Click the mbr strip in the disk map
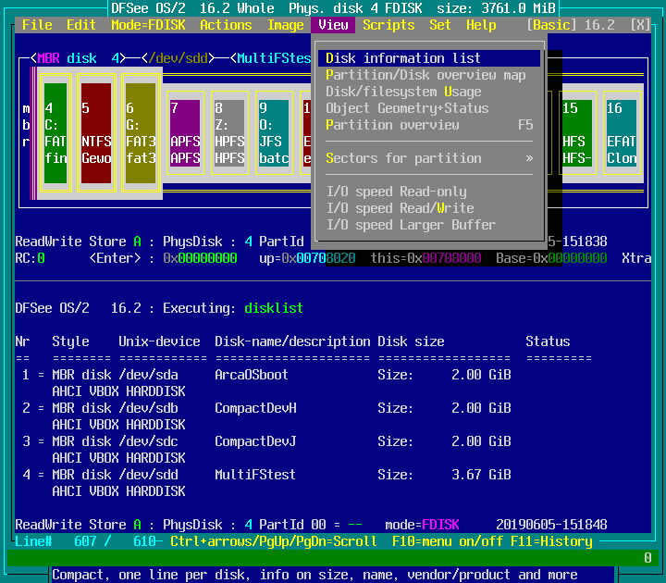This screenshot has height=583, width=666. (26, 126)
